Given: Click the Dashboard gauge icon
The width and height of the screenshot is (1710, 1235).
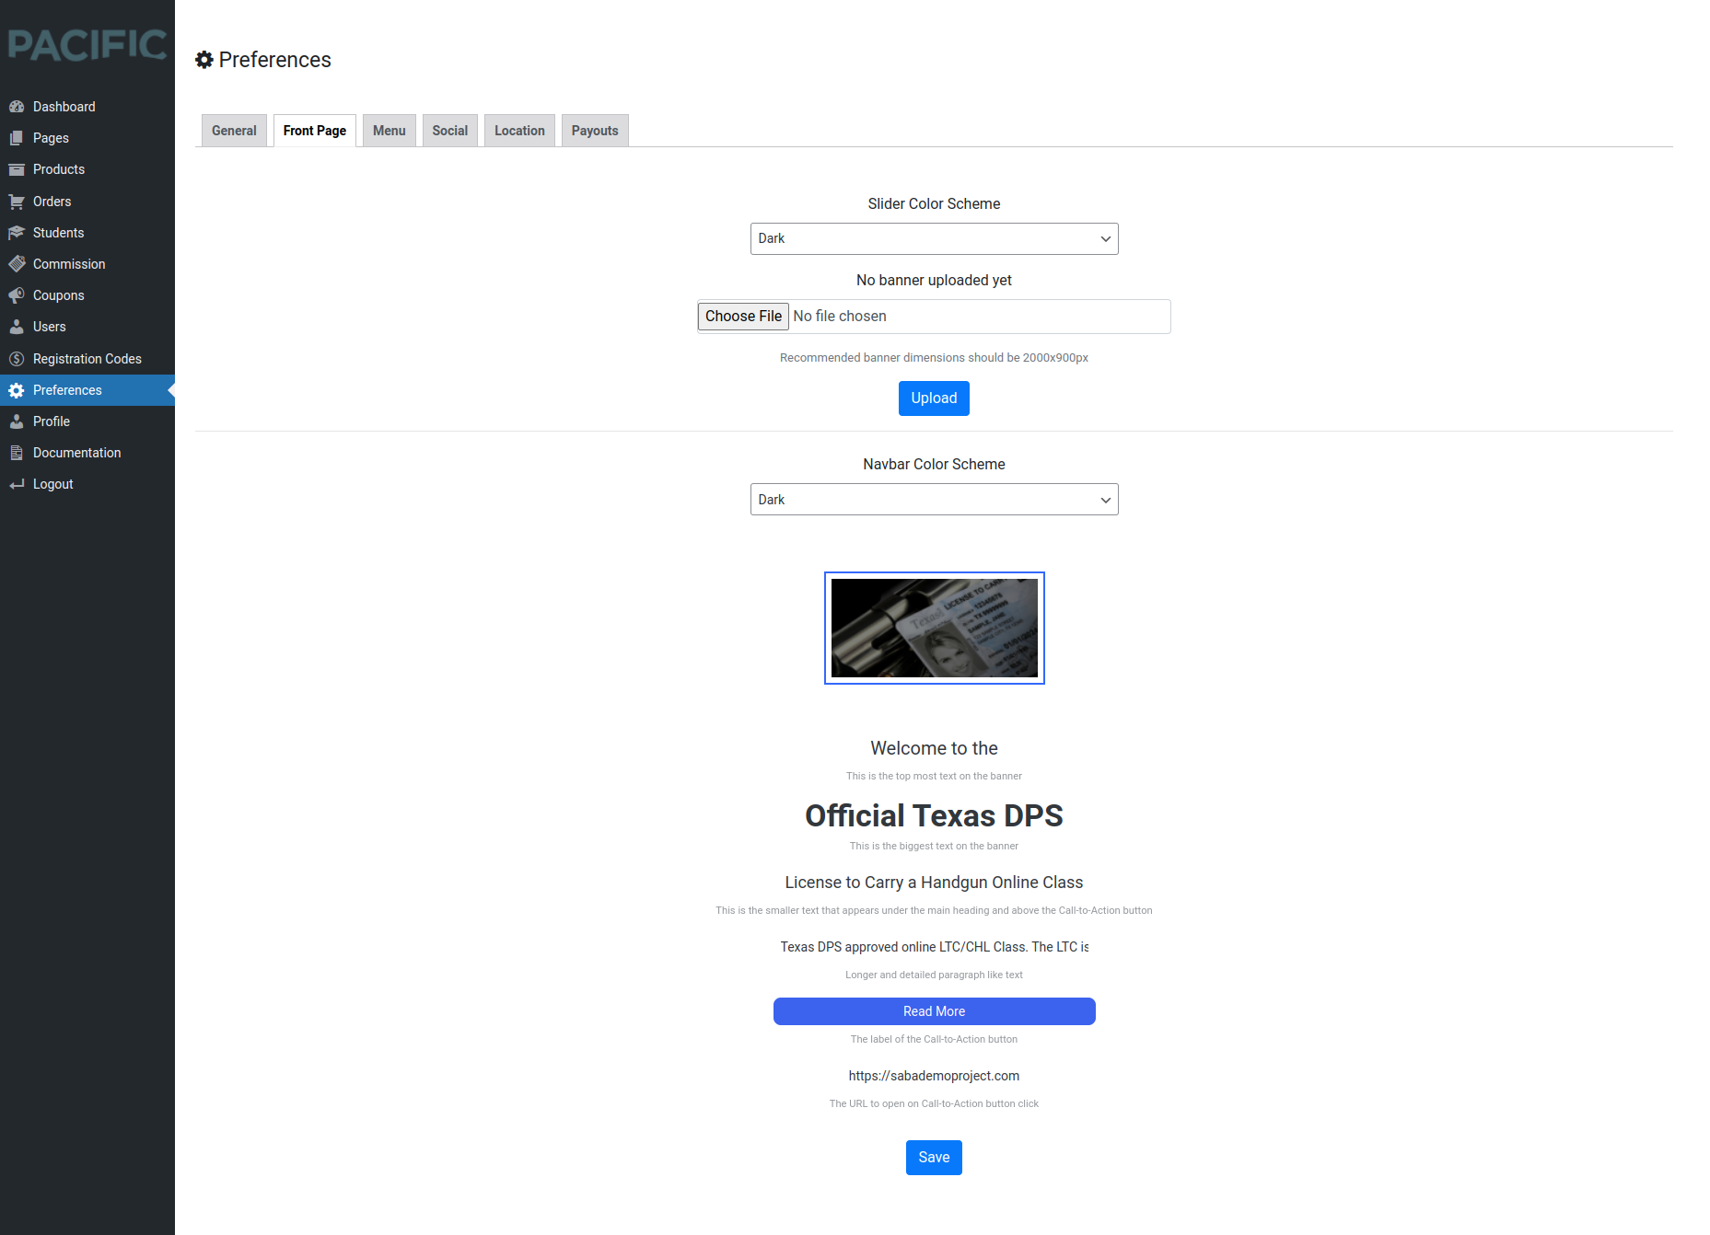Looking at the screenshot, I should pyautogui.click(x=17, y=107).
